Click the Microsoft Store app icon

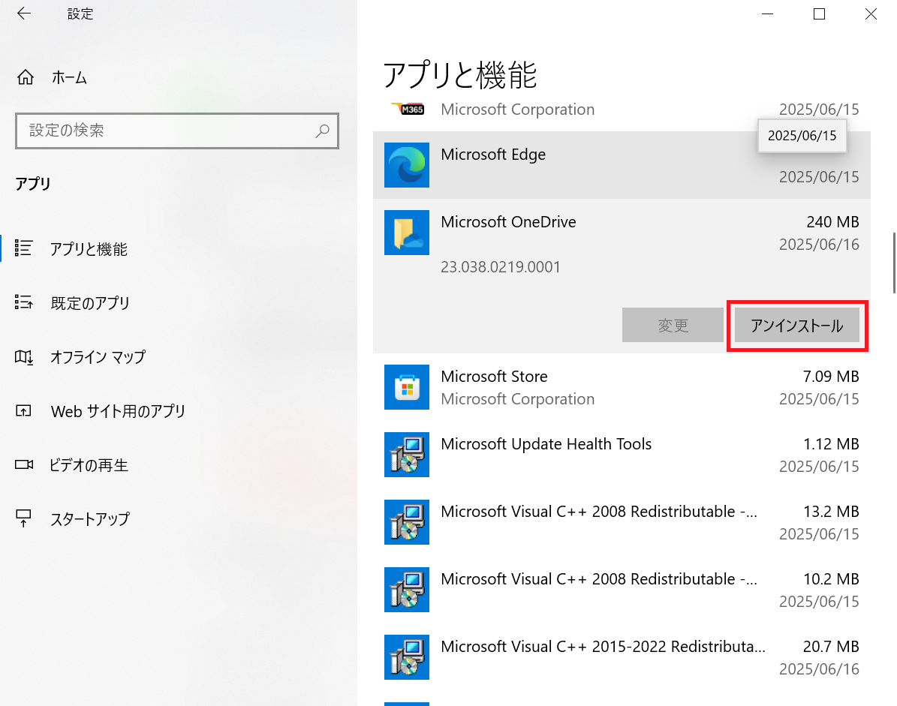[x=407, y=387]
